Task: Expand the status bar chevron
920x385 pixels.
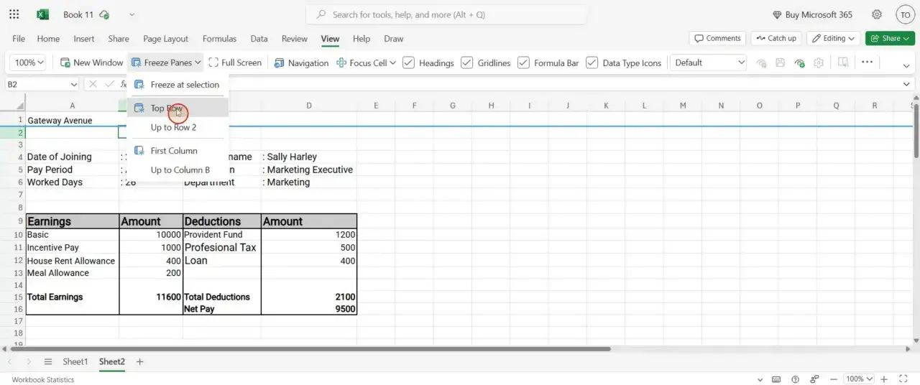Action: click(x=761, y=379)
